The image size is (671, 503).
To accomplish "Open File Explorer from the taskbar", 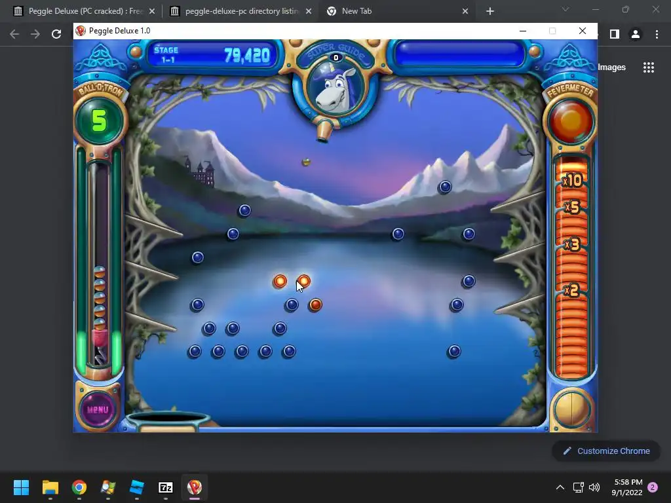I will [50, 487].
